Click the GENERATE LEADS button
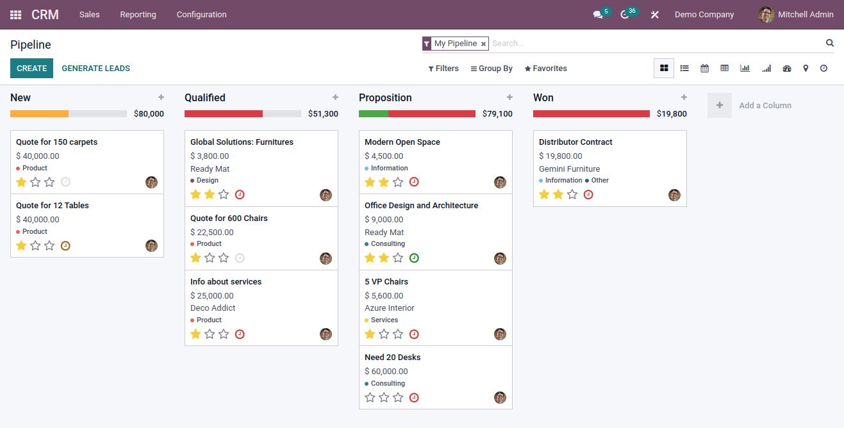 pyautogui.click(x=95, y=68)
